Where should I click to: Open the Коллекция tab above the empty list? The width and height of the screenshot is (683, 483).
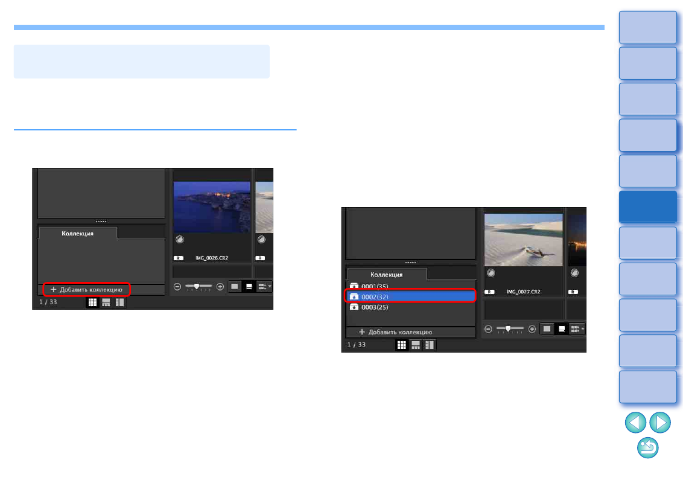pyautogui.click(x=78, y=233)
